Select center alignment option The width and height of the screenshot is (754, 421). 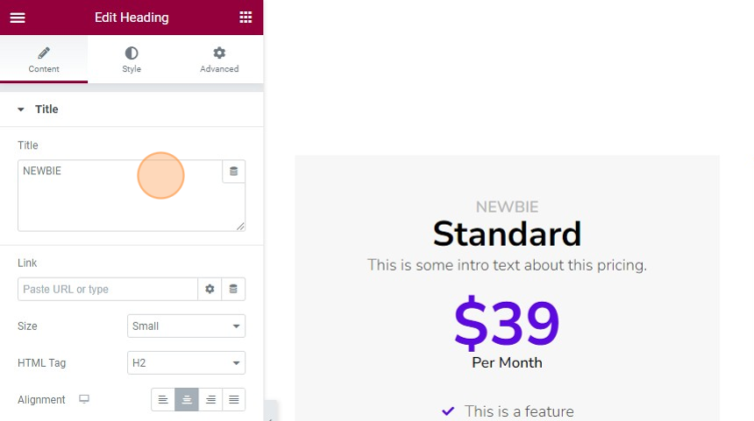(187, 399)
